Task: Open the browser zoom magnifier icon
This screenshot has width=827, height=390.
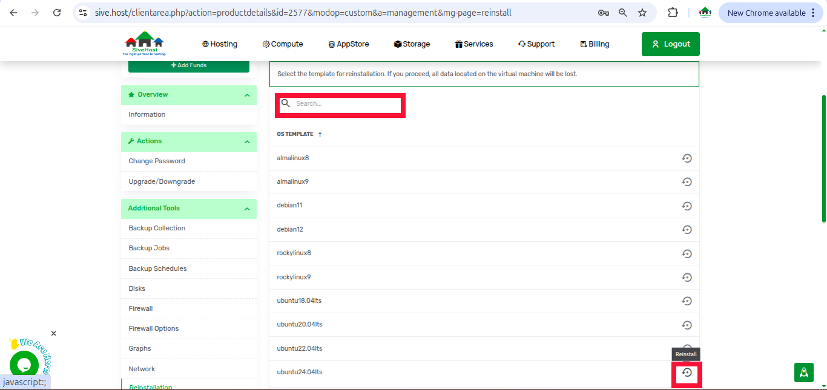Action: point(623,13)
